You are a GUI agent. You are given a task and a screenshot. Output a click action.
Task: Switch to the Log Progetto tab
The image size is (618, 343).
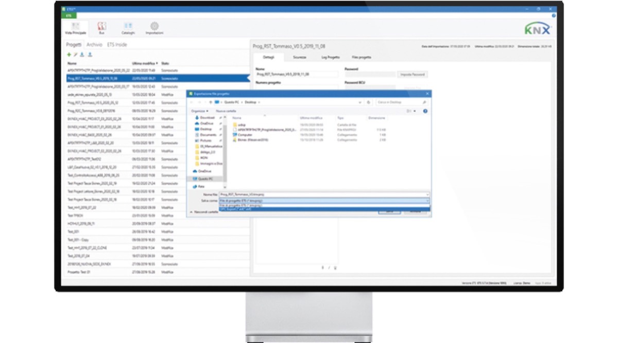coord(331,57)
